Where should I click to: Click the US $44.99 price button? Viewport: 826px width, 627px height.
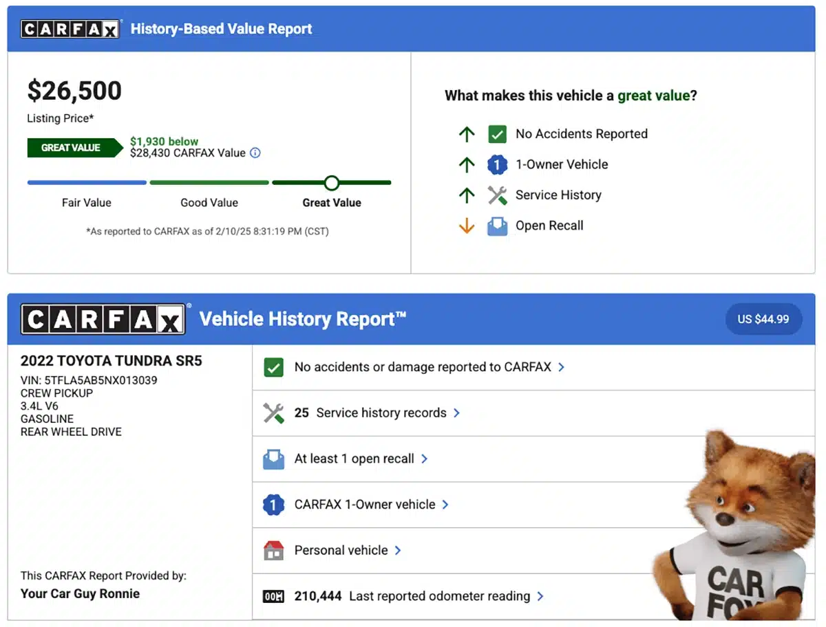(x=763, y=319)
